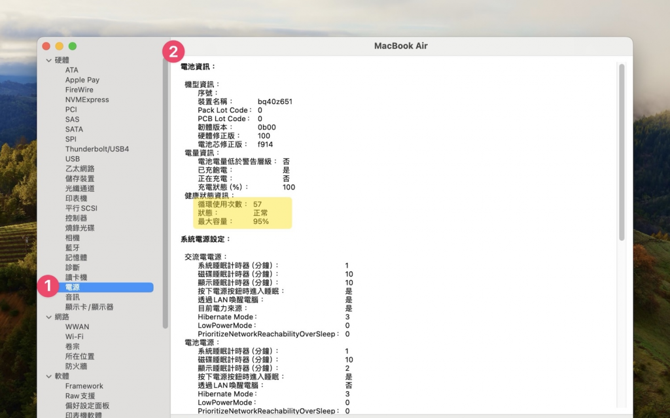Open 乙太網路 ethernet entry
This screenshot has height=418, width=670.
click(x=80, y=168)
